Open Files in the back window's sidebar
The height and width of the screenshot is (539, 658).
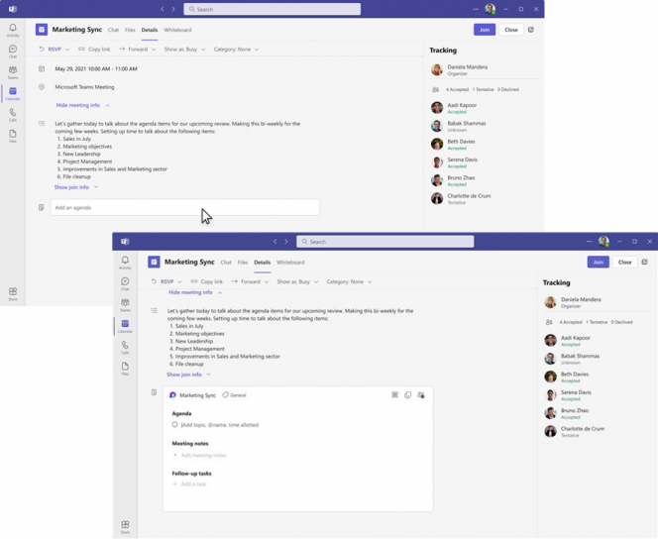(13, 137)
